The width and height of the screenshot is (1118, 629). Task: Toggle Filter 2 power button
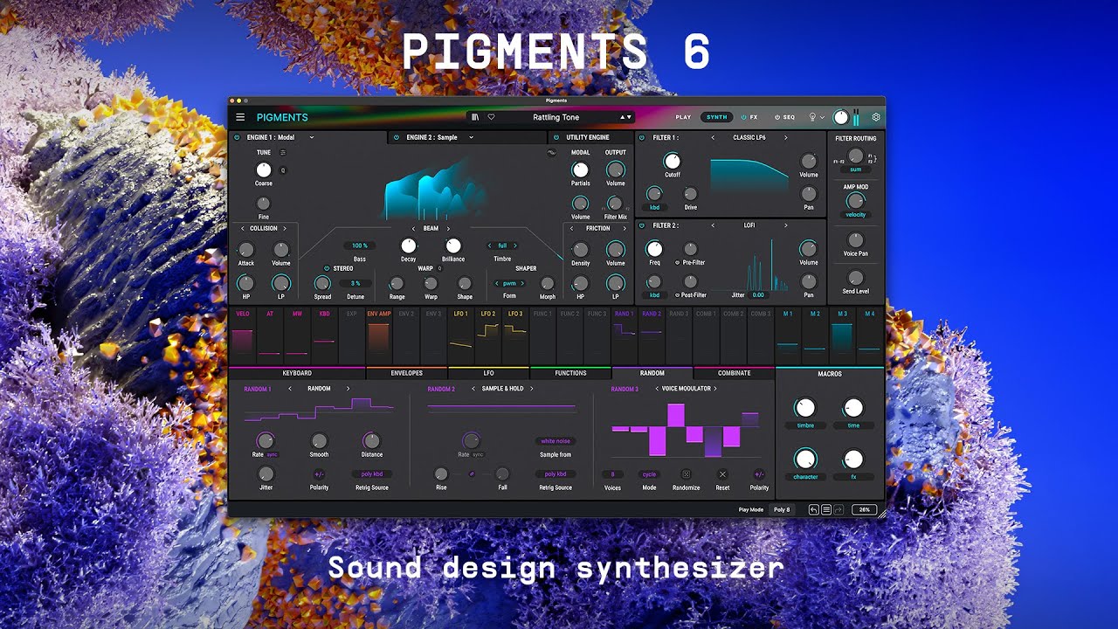[642, 225]
